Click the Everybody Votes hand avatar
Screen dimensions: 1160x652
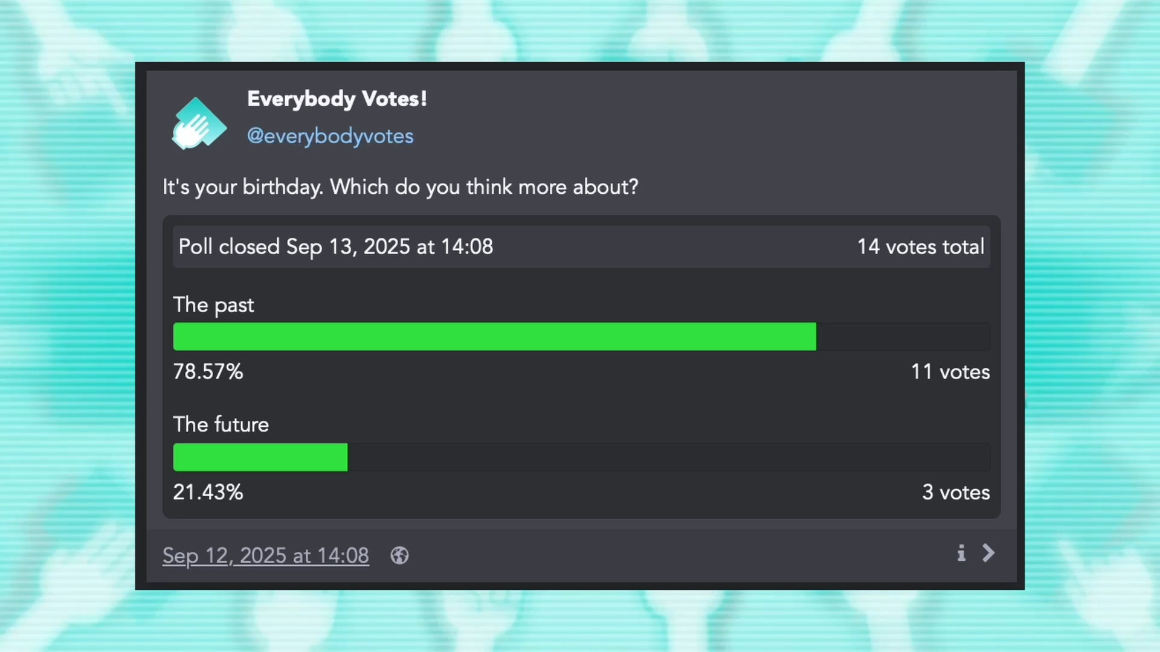199,123
